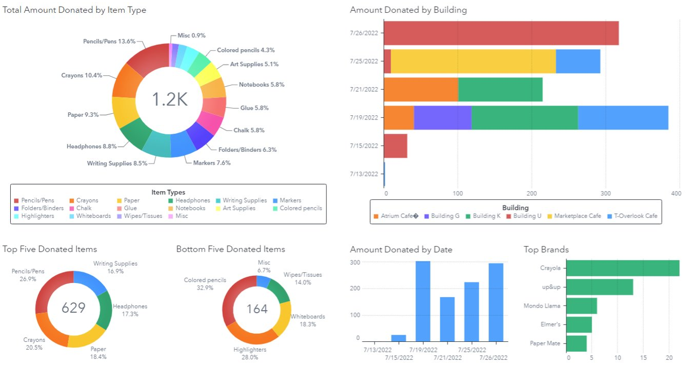Click the Pencils/Pens swatch in Item Types legend

[x=16, y=200]
